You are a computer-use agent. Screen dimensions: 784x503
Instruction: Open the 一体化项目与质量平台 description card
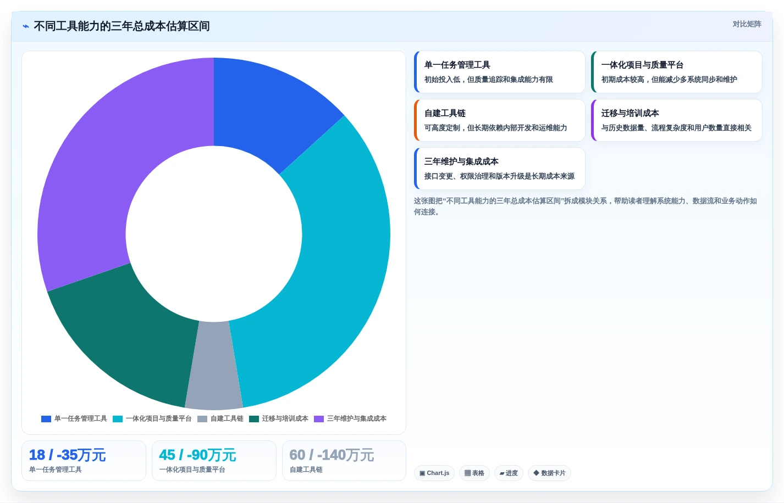(676, 72)
